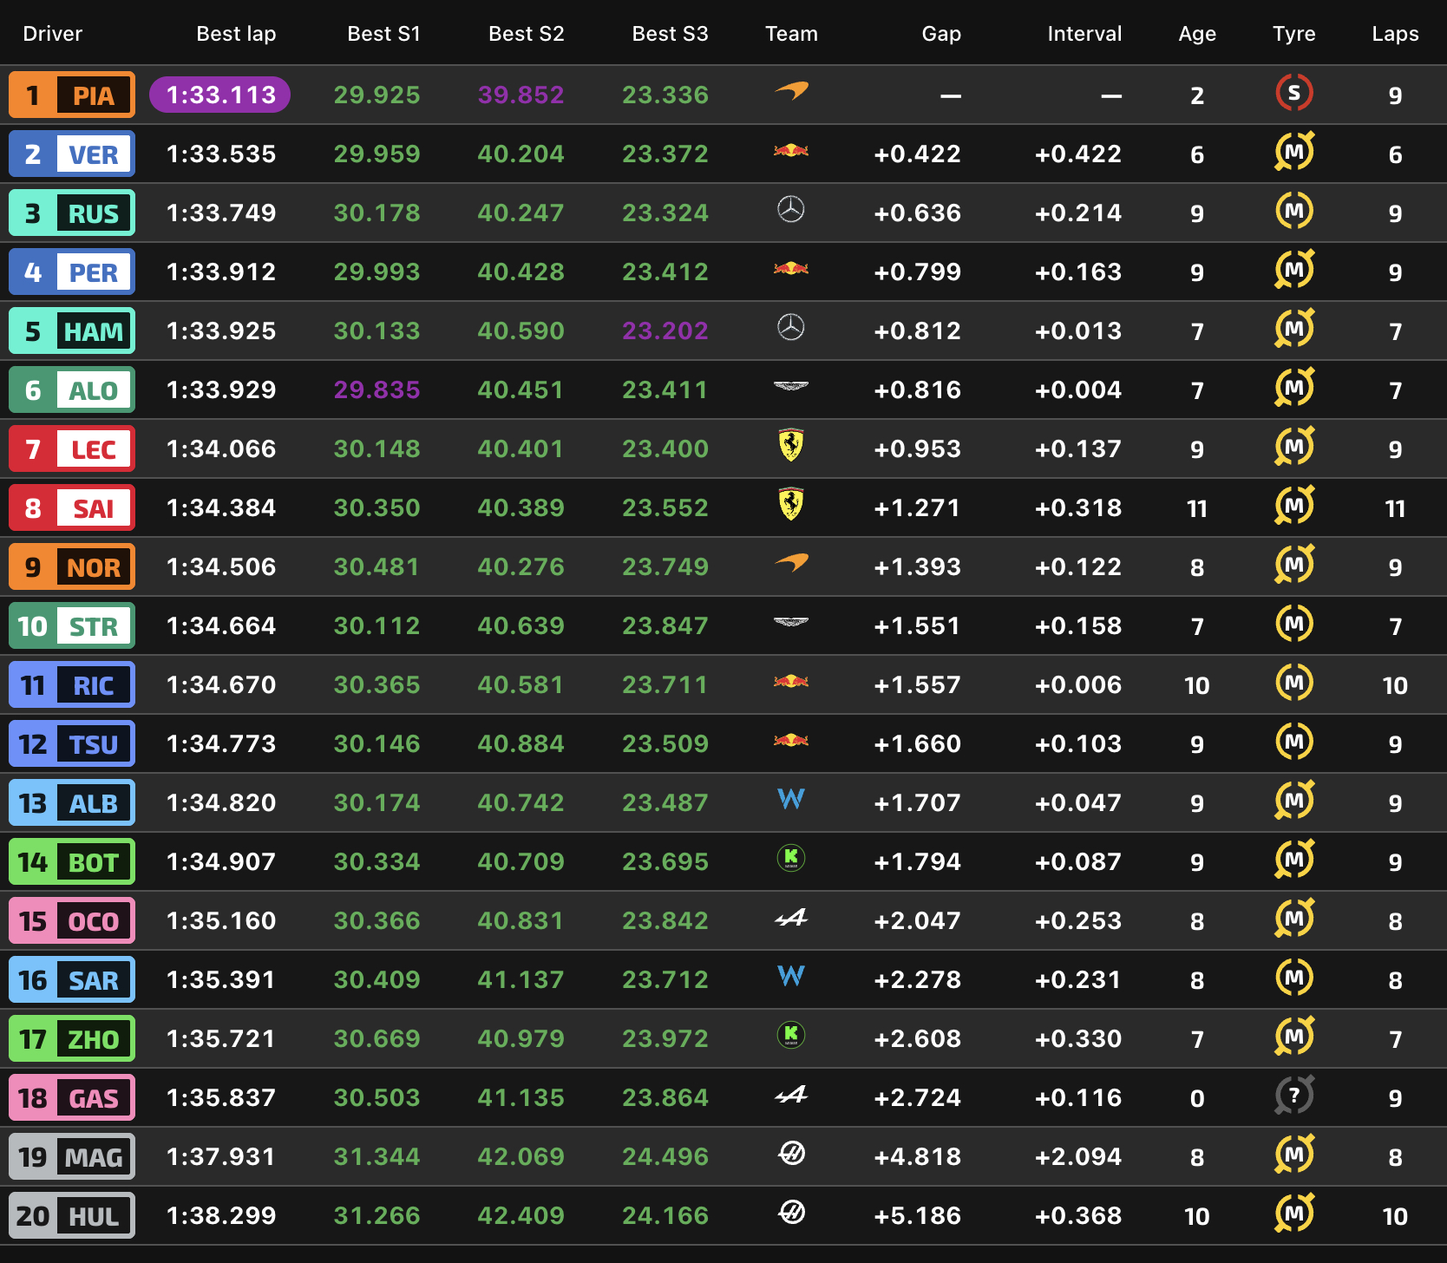Click the medium tyre icon for RUS
The height and width of the screenshot is (1263, 1447).
tap(1293, 211)
